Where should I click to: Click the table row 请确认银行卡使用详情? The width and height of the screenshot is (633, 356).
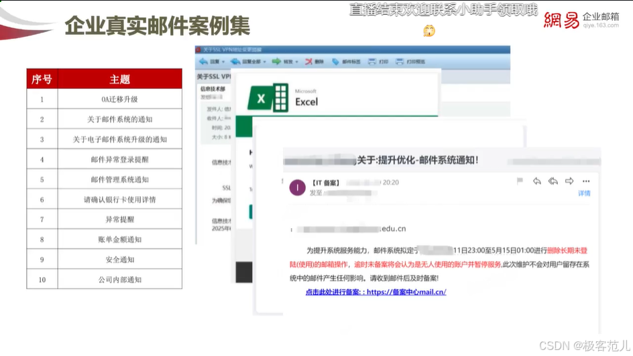coord(104,199)
